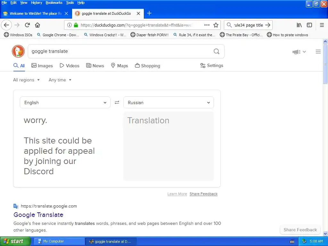Switch to the Welcome to WinSite tab
The image size is (328, 246).
coord(36,13)
